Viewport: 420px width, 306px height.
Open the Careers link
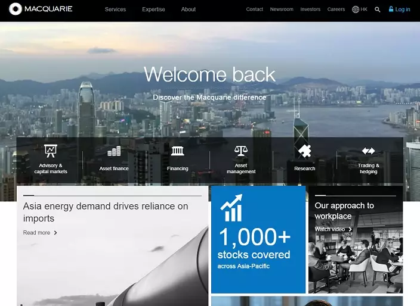coord(336,10)
